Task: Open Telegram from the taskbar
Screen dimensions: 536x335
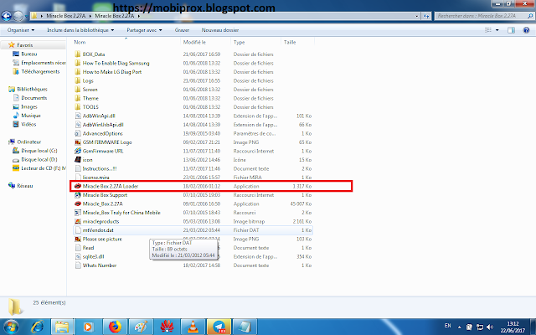Action: pyautogui.click(x=219, y=327)
